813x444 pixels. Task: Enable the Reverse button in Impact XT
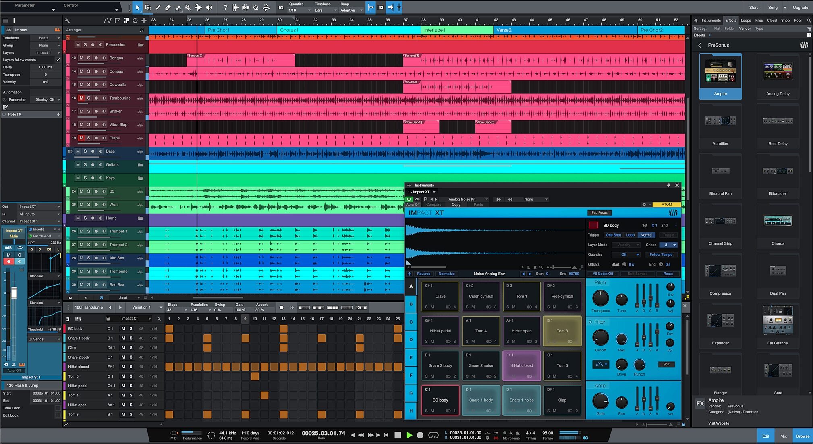pos(424,274)
